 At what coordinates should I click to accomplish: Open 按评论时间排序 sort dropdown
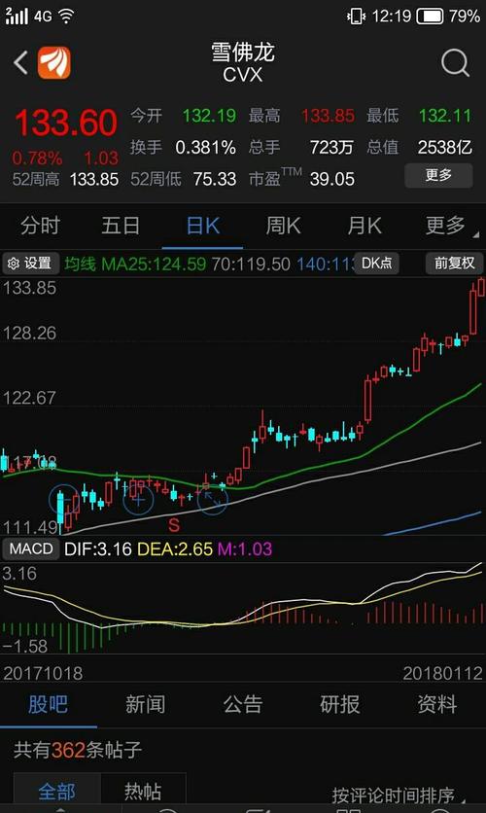[x=398, y=795]
